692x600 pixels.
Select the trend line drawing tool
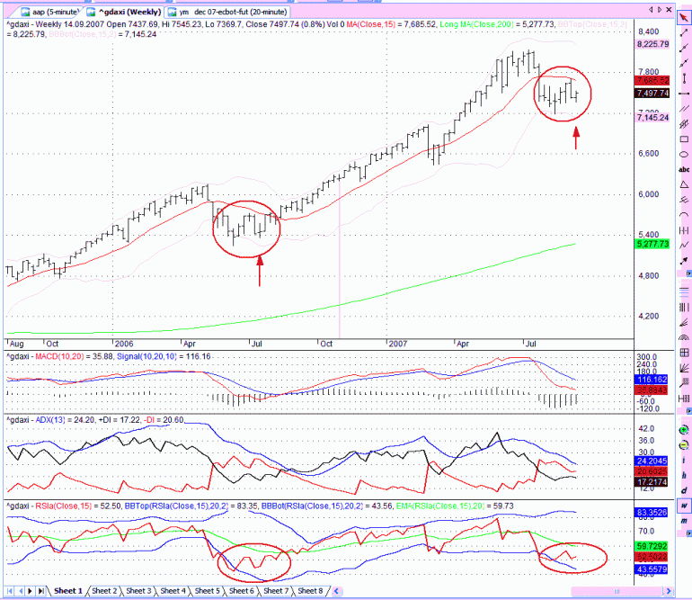[x=684, y=32]
